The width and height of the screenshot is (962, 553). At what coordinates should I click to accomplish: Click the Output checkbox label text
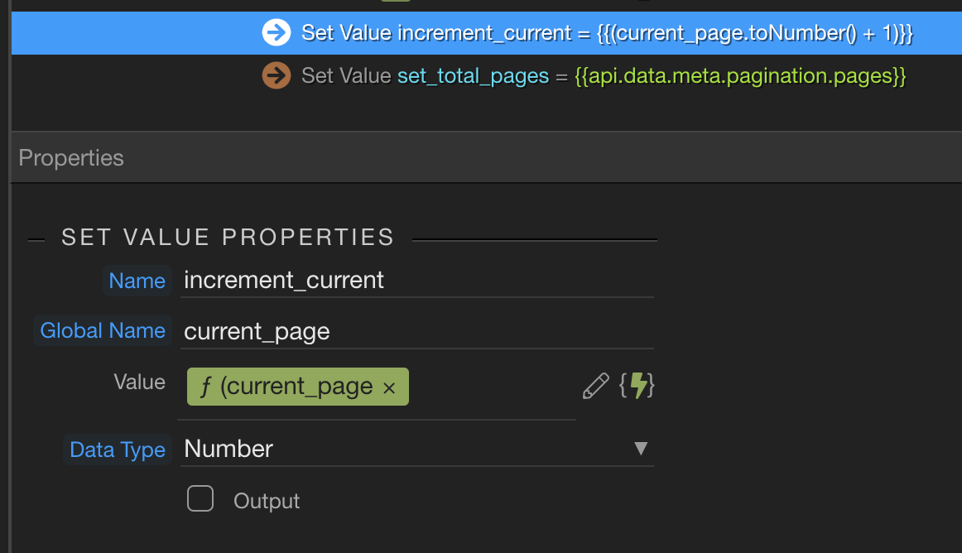[267, 501]
